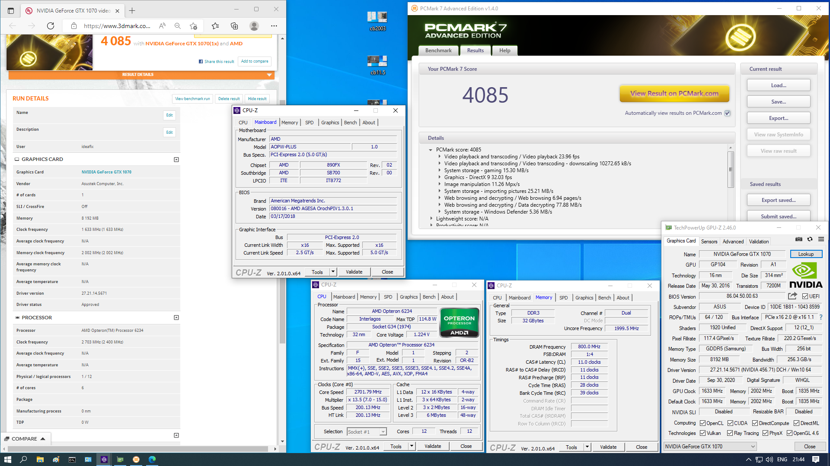Click the GPU-Z refresh icon

click(810, 239)
